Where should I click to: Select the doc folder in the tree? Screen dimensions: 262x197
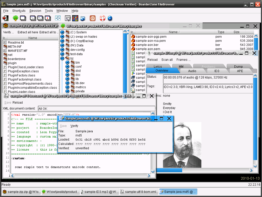(x=78, y=75)
